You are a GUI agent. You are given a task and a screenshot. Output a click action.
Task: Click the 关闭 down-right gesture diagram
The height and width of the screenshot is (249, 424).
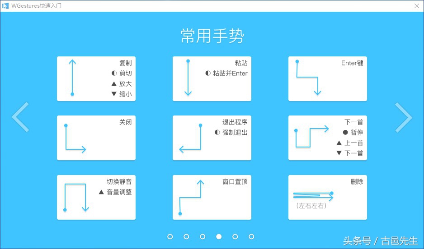[75, 138]
